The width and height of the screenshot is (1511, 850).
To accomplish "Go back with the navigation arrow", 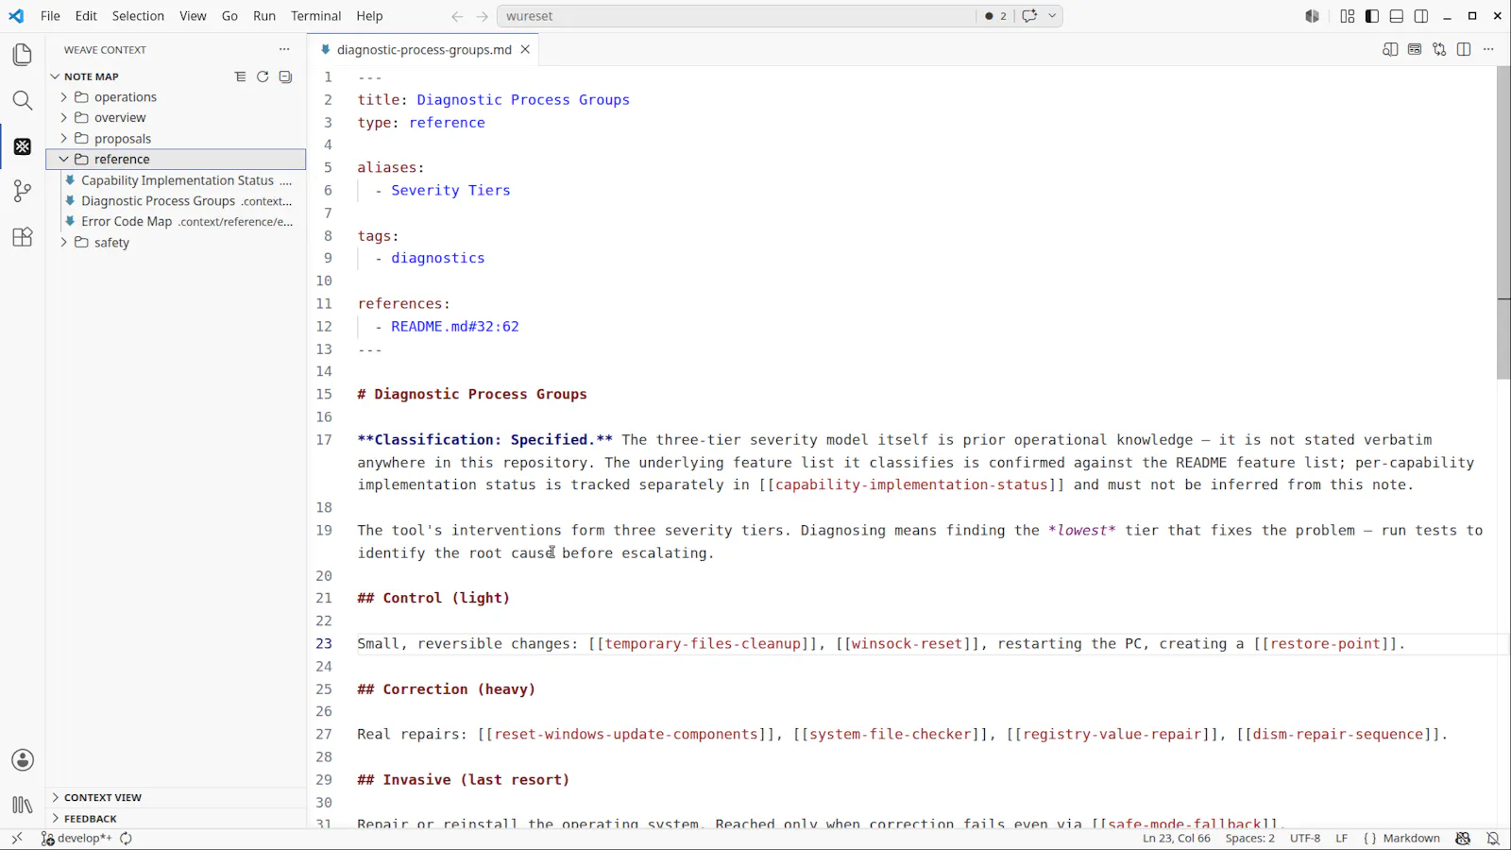I will coord(457,16).
